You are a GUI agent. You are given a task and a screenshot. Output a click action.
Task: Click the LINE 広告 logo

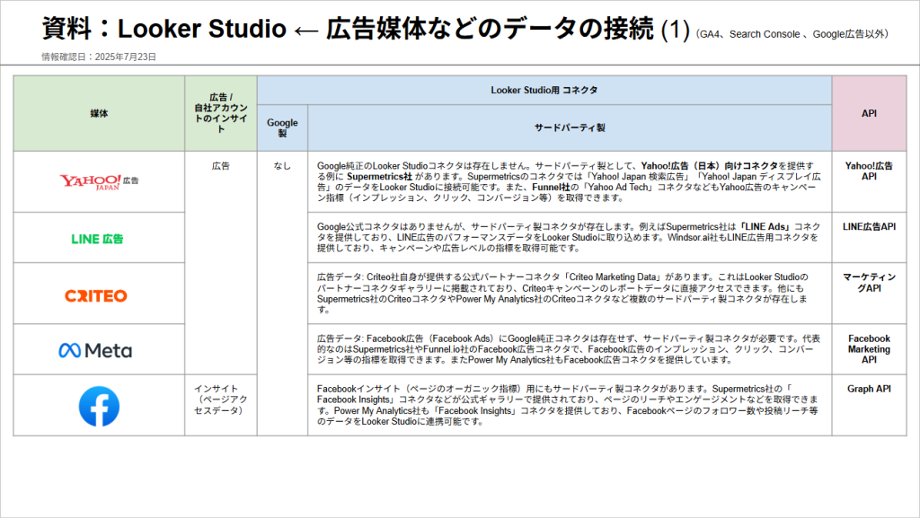tap(97, 239)
